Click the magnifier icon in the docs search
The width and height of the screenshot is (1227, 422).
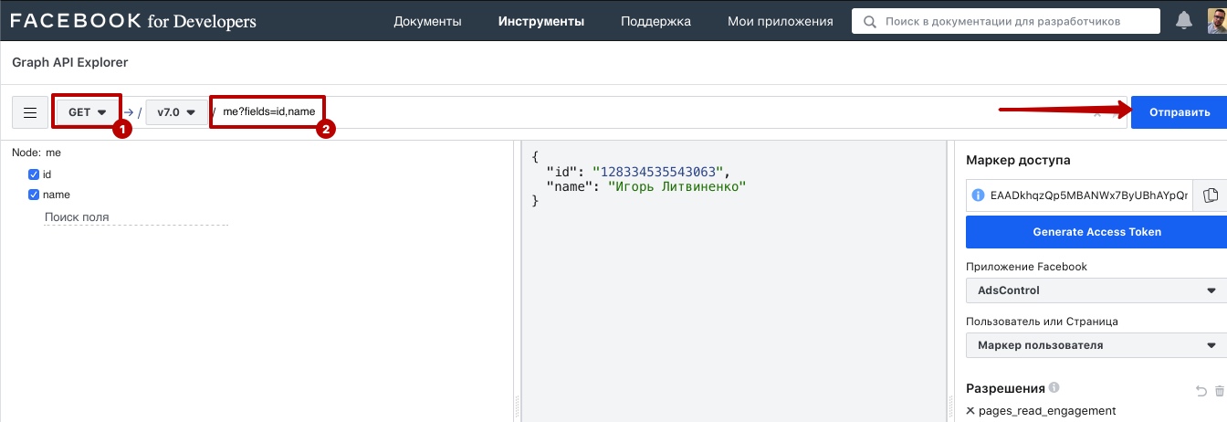pyautogui.click(x=868, y=21)
